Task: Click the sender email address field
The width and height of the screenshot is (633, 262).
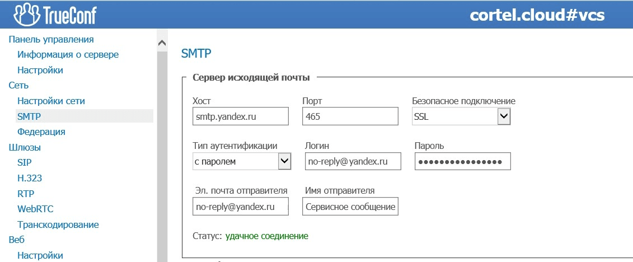Action: (240, 207)
